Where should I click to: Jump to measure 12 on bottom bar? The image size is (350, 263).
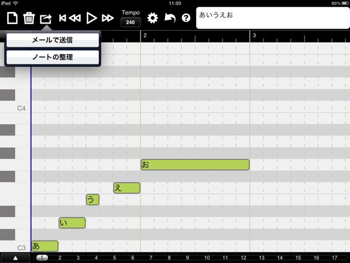point(243,258)
